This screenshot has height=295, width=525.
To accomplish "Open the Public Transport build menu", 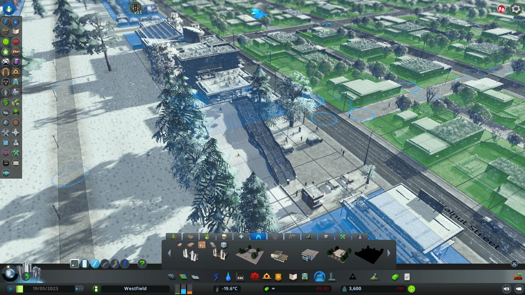I will tap(305, 277).
